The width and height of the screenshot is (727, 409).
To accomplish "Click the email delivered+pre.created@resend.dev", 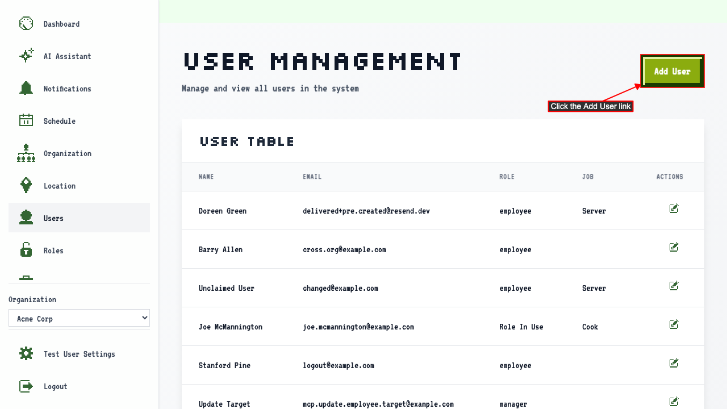I will pos(366,211).
